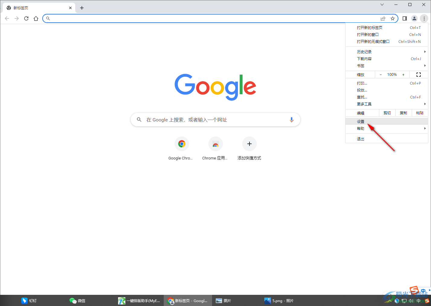431x306 pixels.
Task: Open 下载内容 from the menu
Action: [387, 59]
